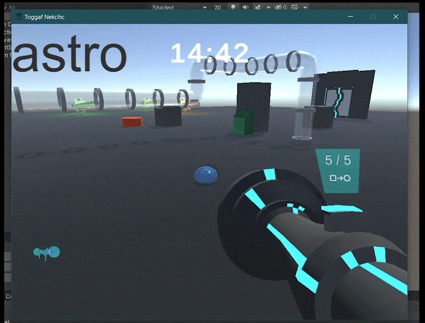Close the Toggaf Nekcihc game window
Image resolution: width=425 pixels, height=323 pixels.
[395, 17]
